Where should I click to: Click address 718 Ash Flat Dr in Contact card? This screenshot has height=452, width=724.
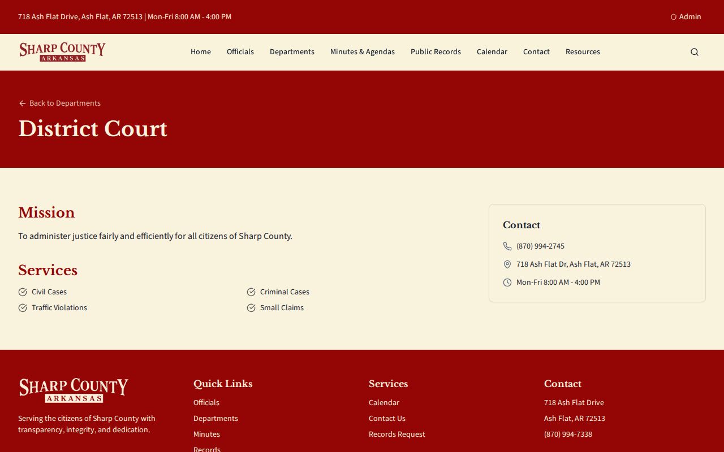(x=574, y=264)
